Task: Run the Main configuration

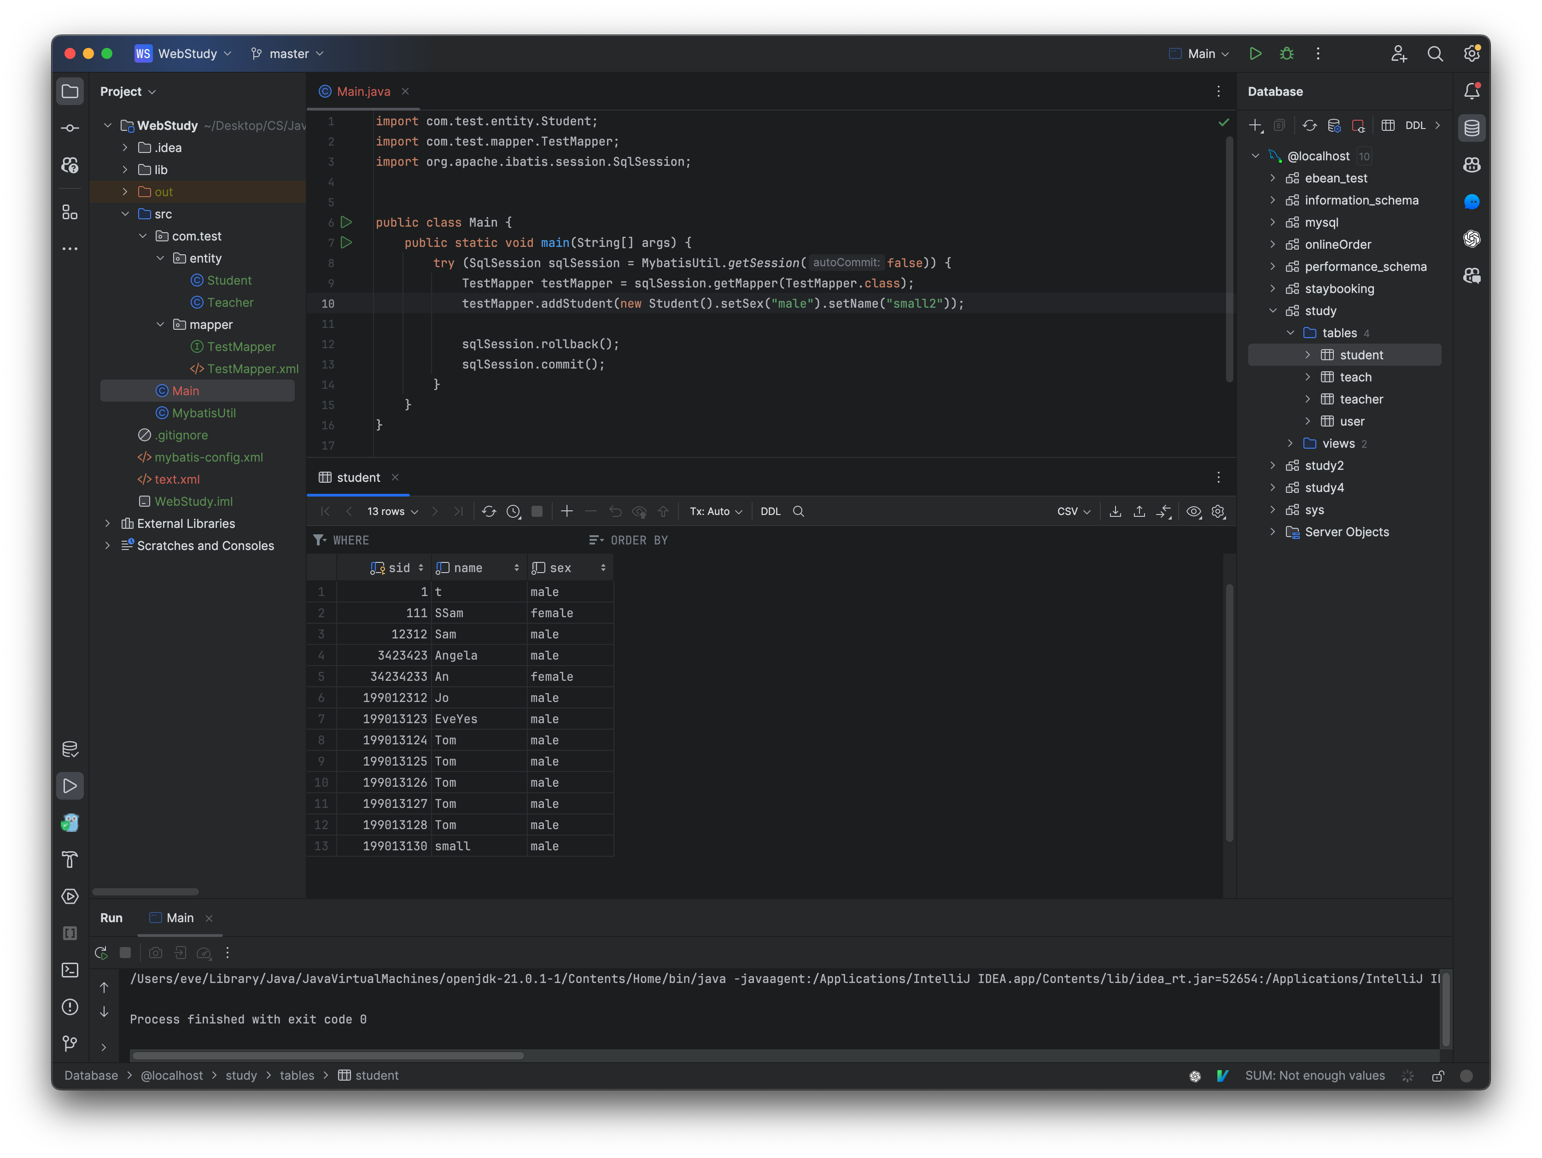Action: [1256, 54]
